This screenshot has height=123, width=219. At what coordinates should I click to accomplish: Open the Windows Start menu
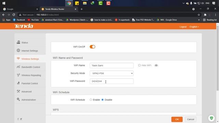click(x=4, y=3)
